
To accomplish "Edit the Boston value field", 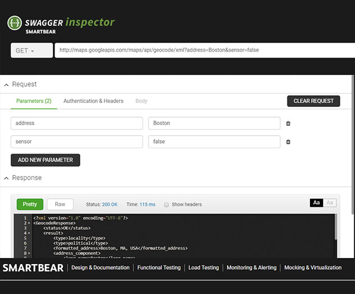I will click(214, 123).
